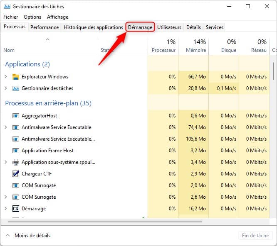Viewport: 277px width, 246px height.
Task: Collapse view via the Moins de détails chevron
Action: coord(7,236)
